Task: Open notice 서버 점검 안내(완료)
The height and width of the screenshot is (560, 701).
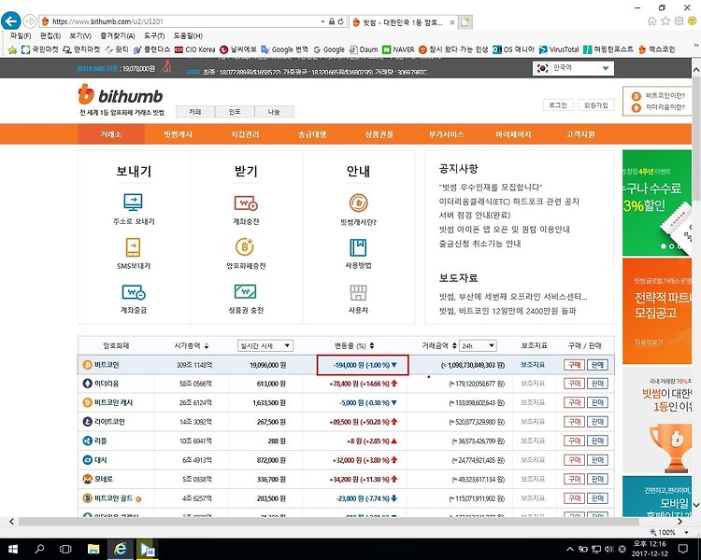Action: [475, 216]
